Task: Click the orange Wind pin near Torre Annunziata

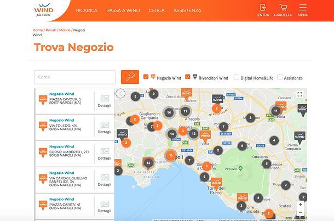Action: point(243,197)
